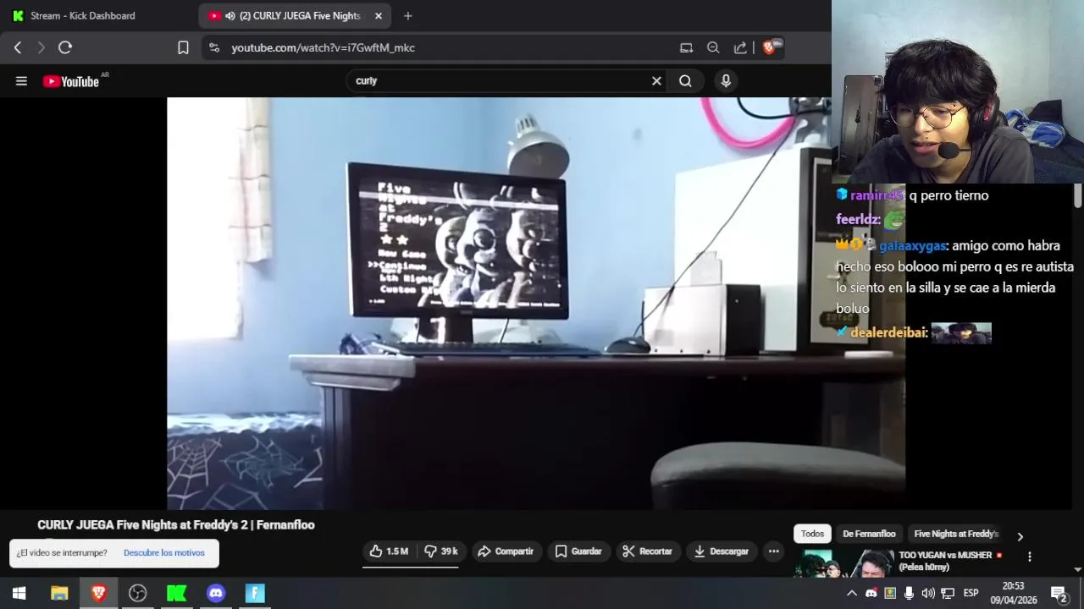Clip the video with Recortar

(647, 551)
